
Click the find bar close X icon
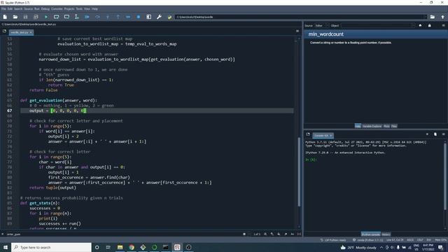[3, 234]
